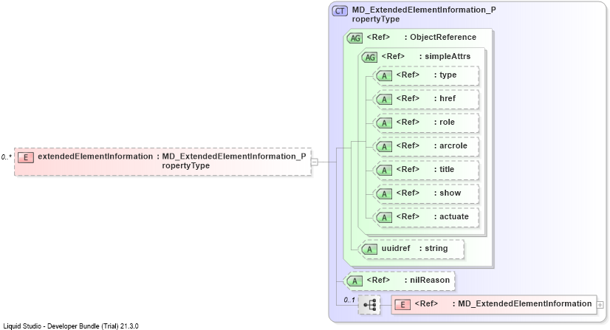Select the ': string' type label

[433, 248]
